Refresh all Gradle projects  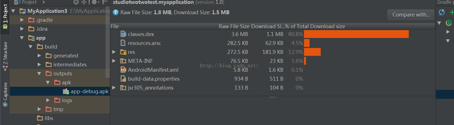point(442,12)
